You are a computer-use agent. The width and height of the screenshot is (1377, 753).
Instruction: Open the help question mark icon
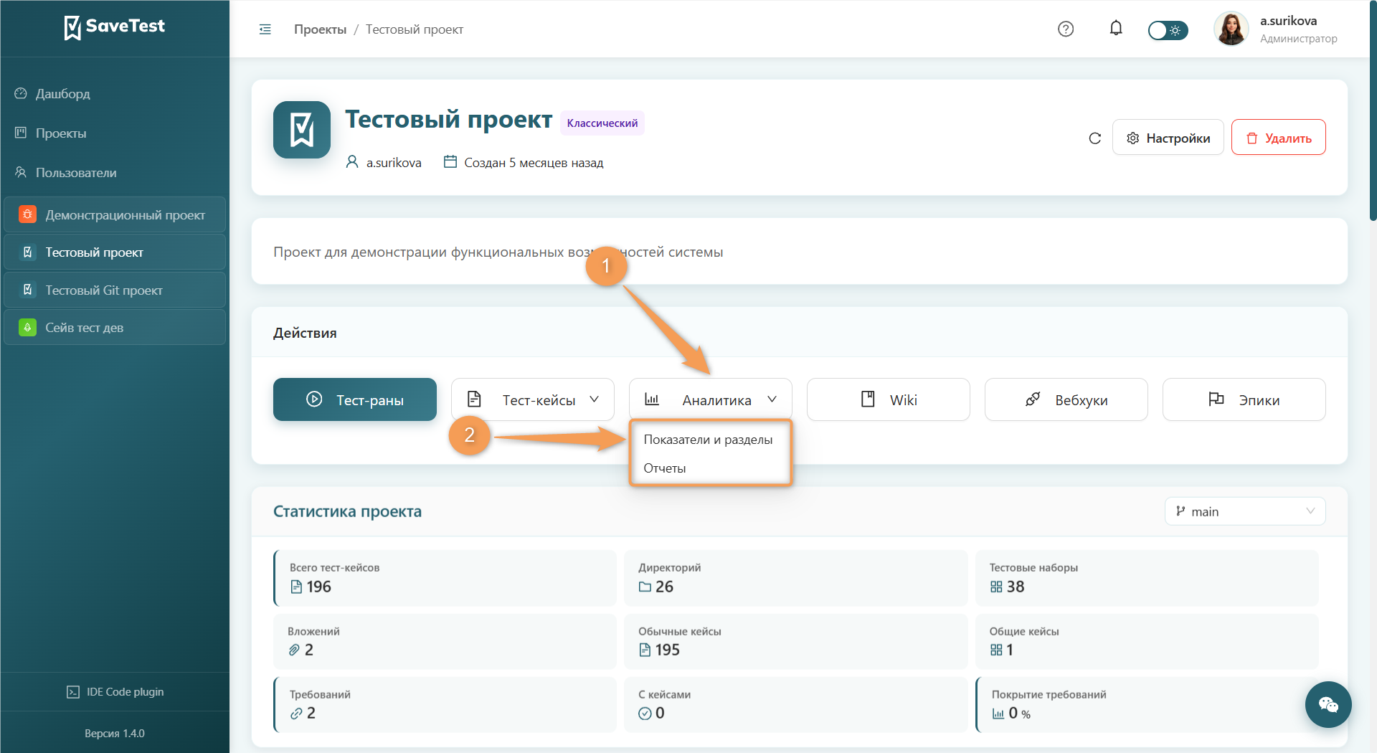pyautogui.click(x=1066, y=29)
